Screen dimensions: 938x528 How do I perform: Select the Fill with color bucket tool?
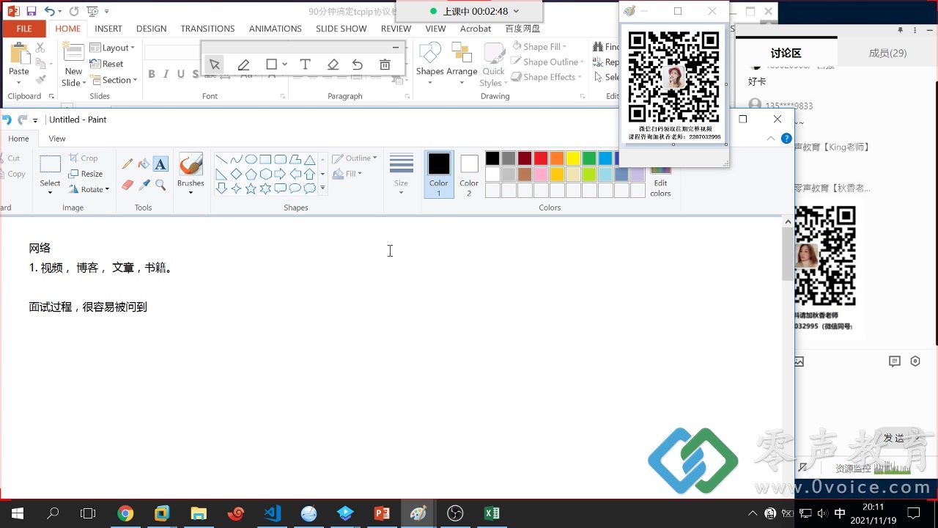(x=144, y=164)
